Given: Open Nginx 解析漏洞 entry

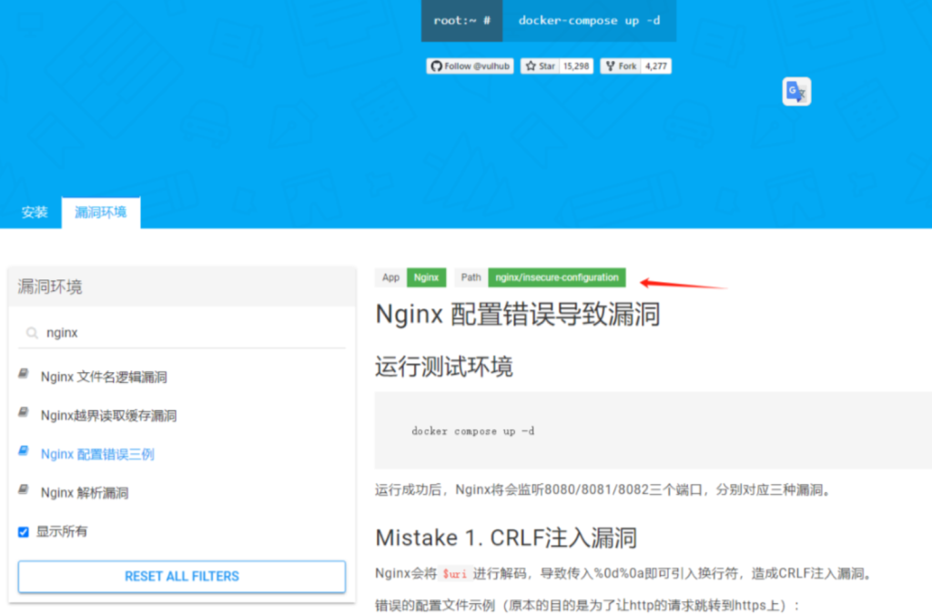Looking at the screenshot, I should [85, 493].
